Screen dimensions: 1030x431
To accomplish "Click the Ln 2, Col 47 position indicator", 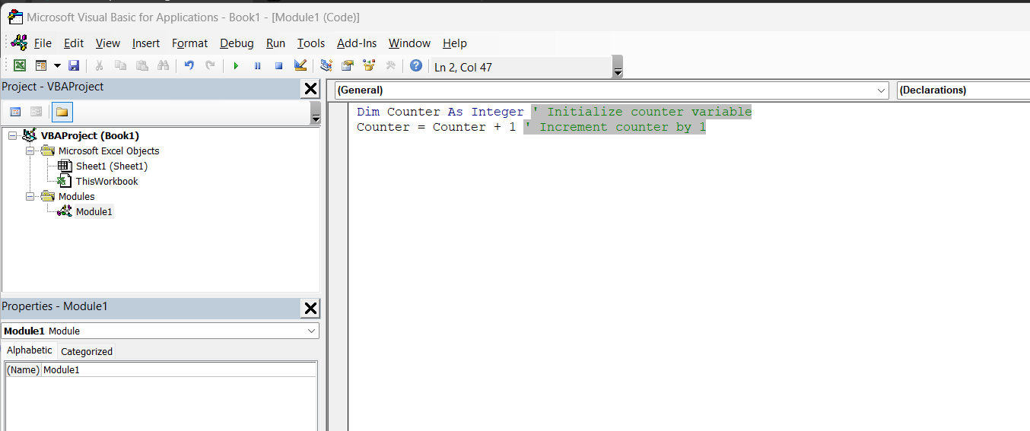I will 463,67.
